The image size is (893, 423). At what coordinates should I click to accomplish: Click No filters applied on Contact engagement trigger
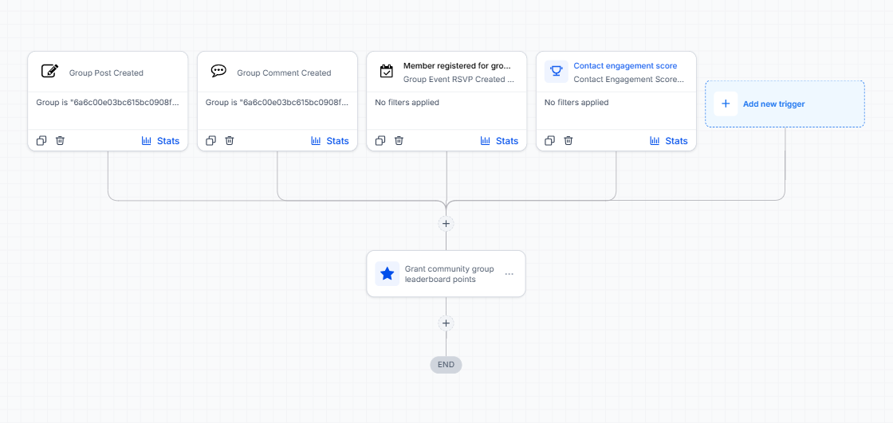coord(576,103)
